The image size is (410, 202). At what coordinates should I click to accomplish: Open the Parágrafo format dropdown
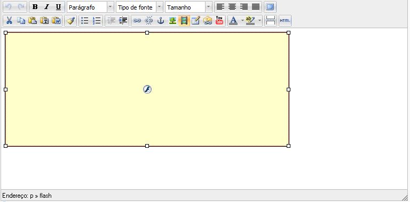(x=90, y=7)
